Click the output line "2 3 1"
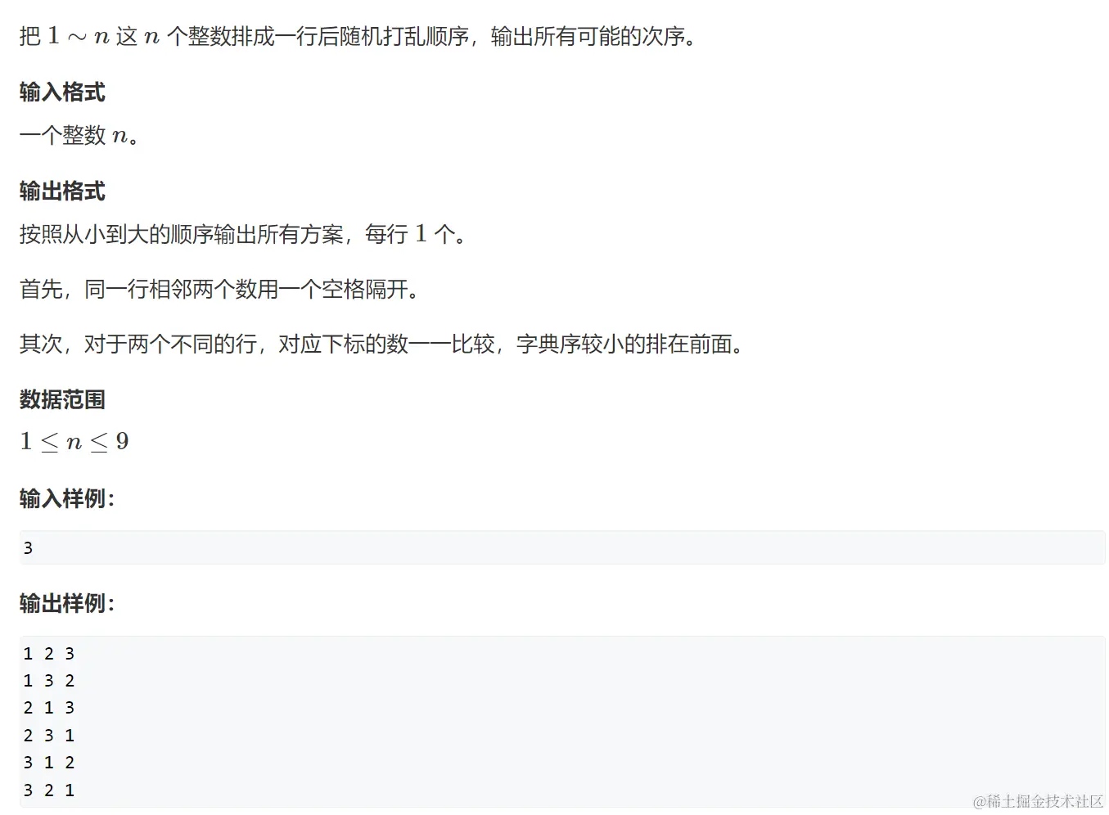 pyautogui.click(x=49, y=736)
